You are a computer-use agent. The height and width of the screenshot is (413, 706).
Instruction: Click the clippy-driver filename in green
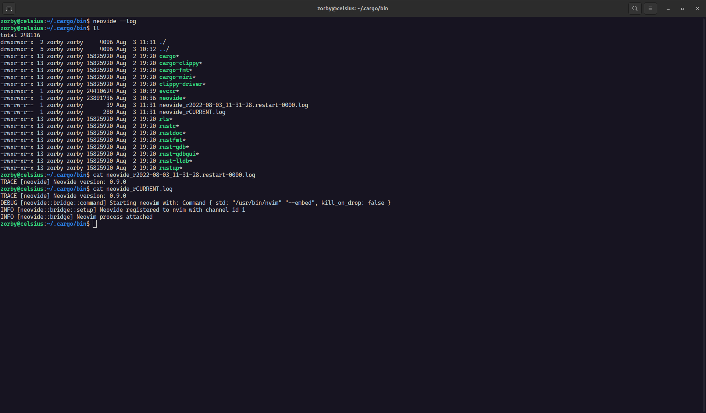point(182,84)
